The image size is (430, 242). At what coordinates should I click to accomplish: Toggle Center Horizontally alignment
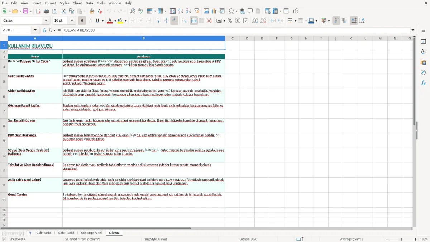pyautogui.click(x=141, y=21)
